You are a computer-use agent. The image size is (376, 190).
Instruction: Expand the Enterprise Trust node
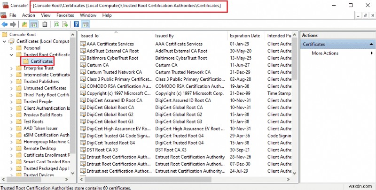point(11,68)
